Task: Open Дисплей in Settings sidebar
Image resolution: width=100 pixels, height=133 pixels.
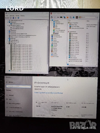Action: (x=11, y=95)
